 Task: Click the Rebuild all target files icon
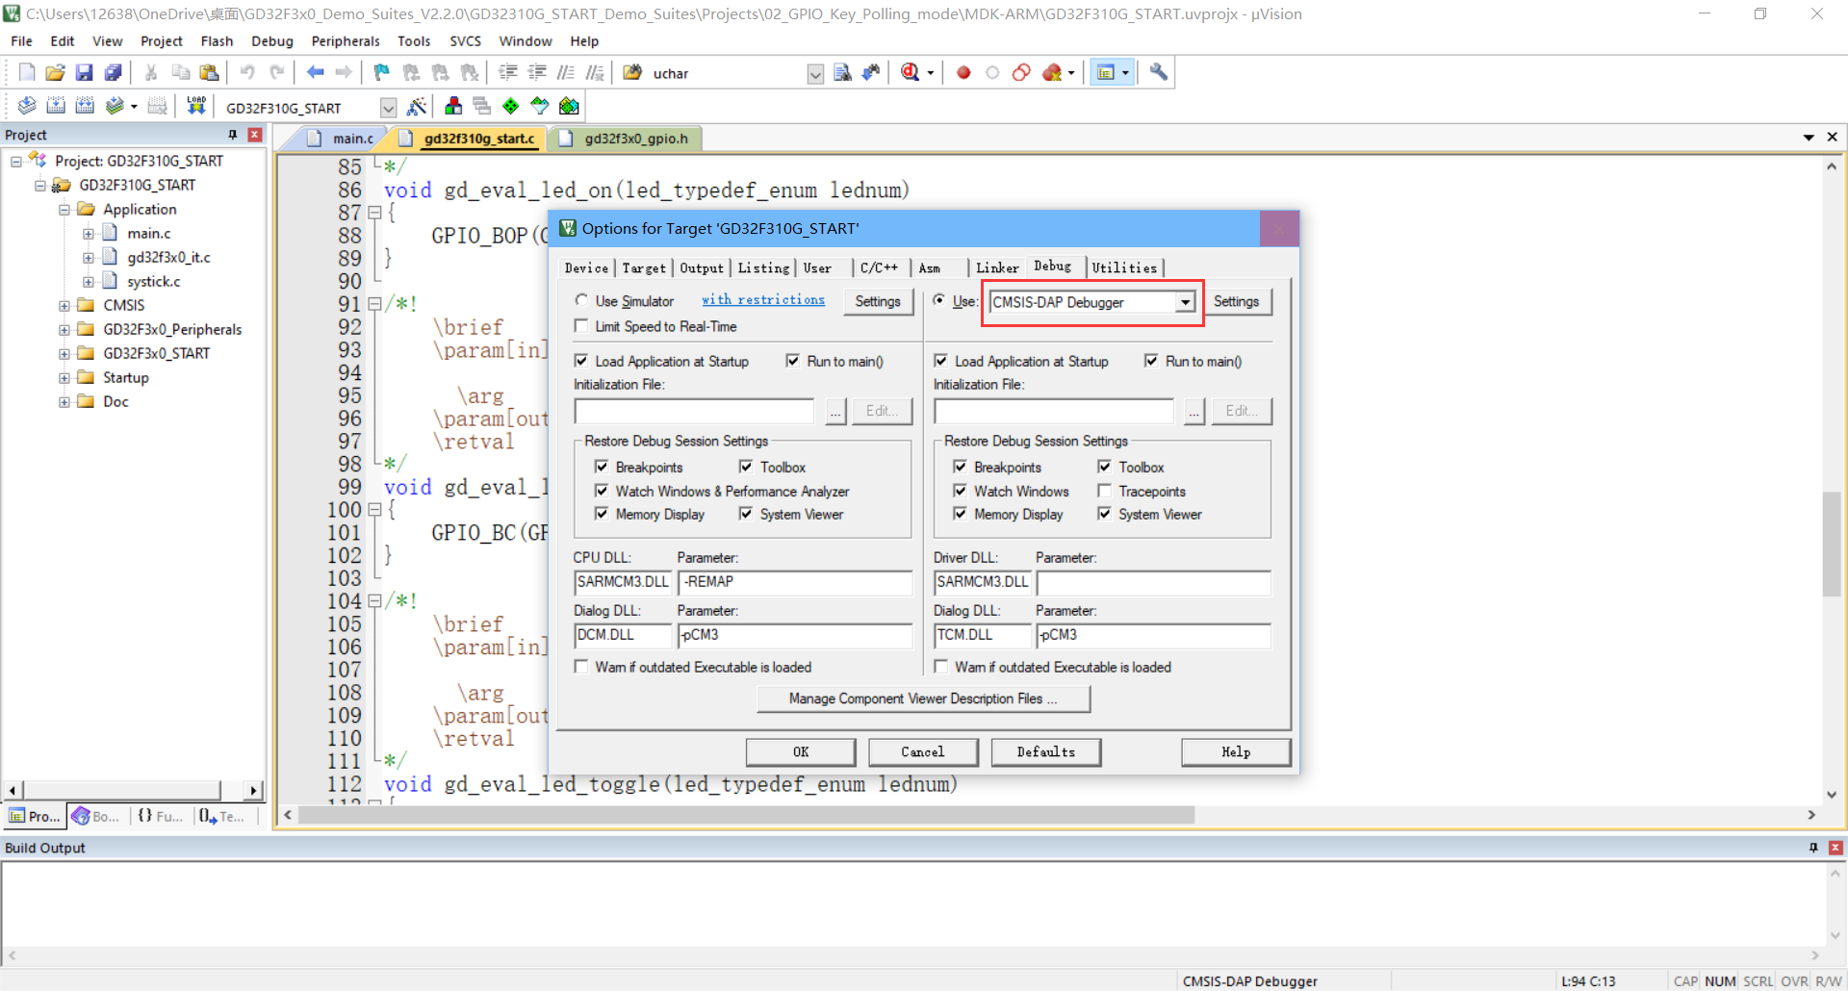click(85, 106)
